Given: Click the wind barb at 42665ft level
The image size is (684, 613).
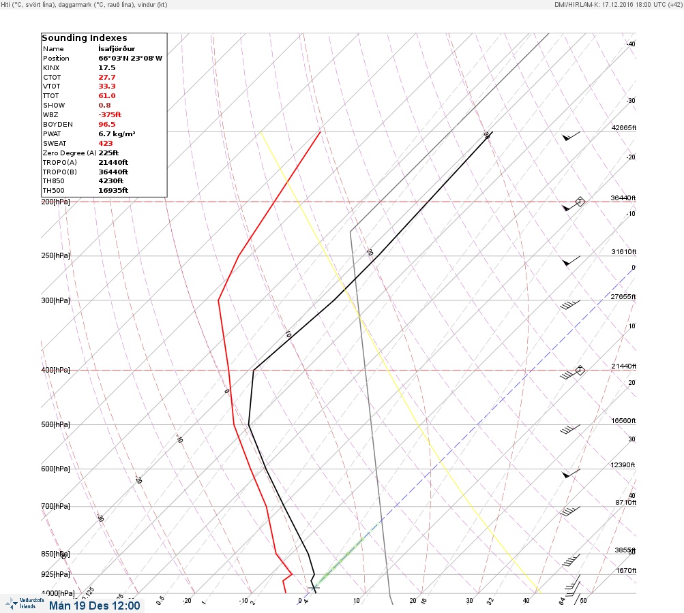Looking at the screenshot, I should point(571,136).
